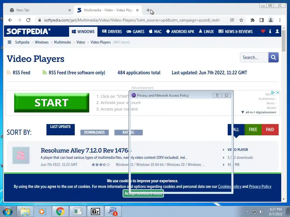This screenshot has height=217, width=290.
Task: Filter listing by PAID
Action: pyautogui.click(x=270, y=129)
